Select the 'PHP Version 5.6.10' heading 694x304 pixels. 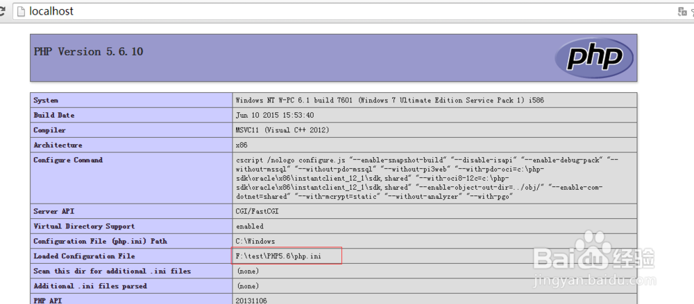(x=89, y=52)
